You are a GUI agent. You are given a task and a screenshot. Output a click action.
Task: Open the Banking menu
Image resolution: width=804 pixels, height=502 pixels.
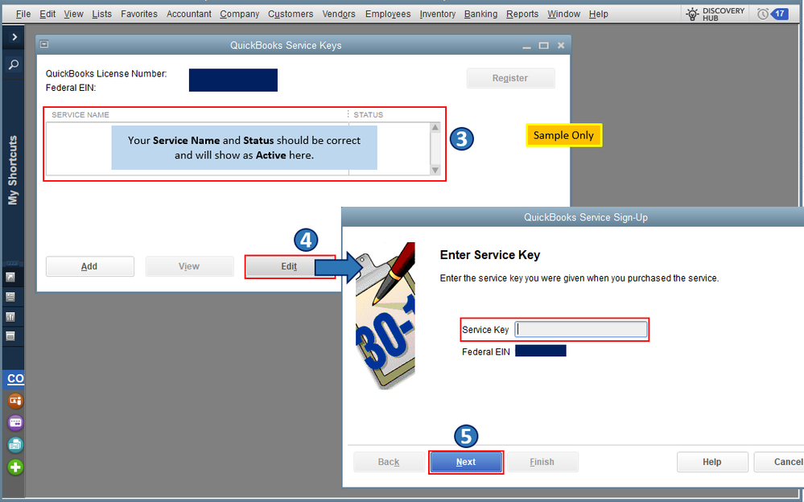click(x=480, y=14)
